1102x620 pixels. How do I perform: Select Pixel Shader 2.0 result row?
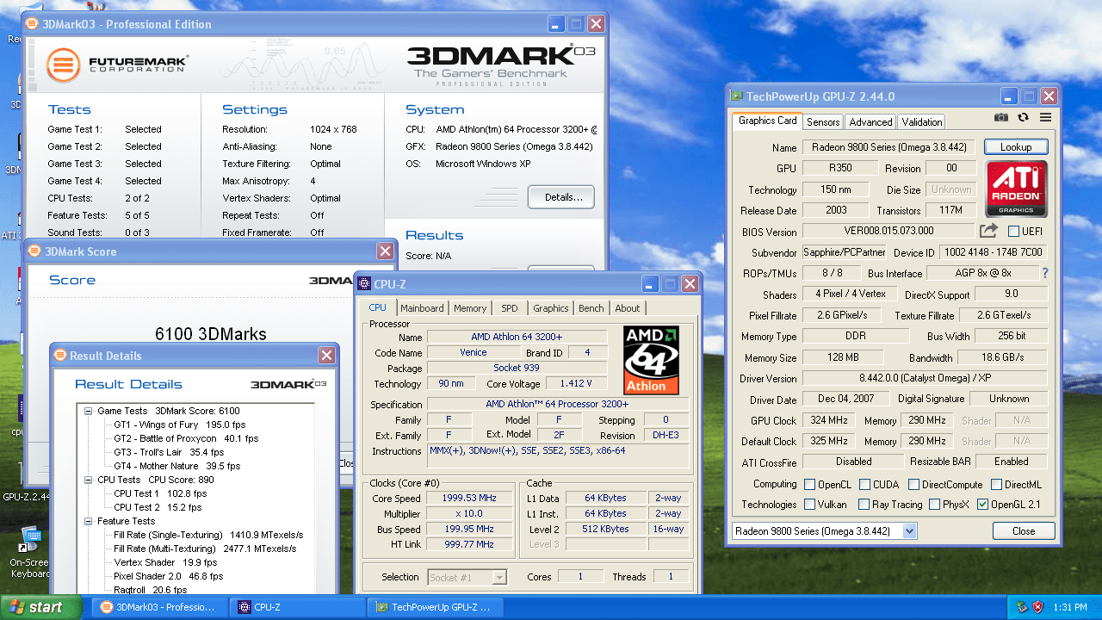(x=169, y=576)
